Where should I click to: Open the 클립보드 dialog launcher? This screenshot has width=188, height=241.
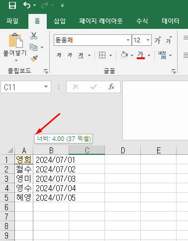click(46, 71)
